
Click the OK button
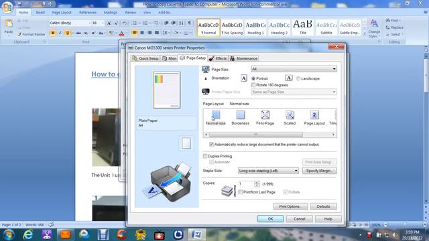pyautogui.click(x=270, y=219)
